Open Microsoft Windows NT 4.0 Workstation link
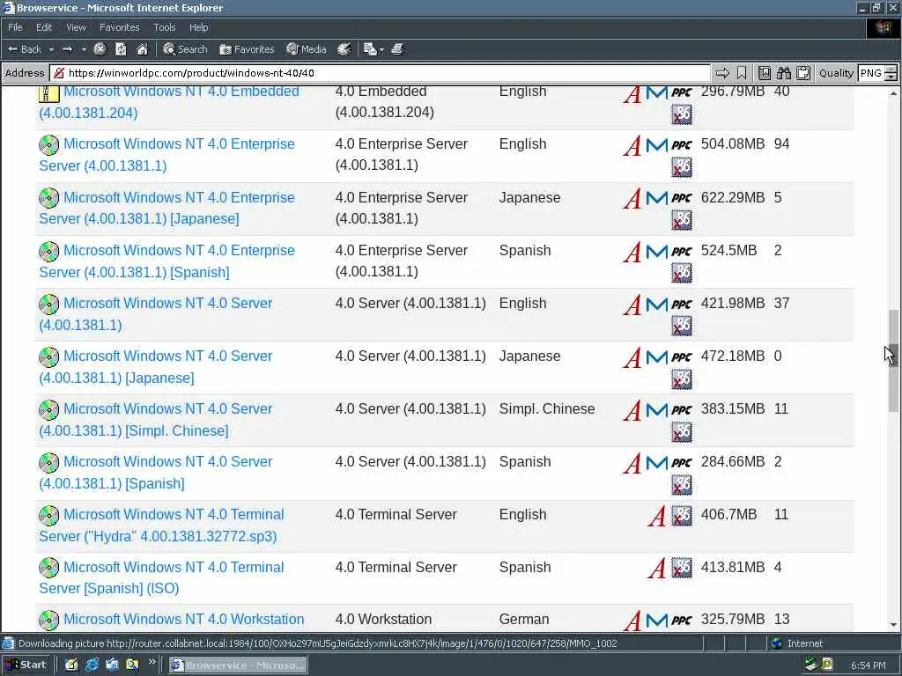Screen dimensions: 902x676 pos(183,619)
